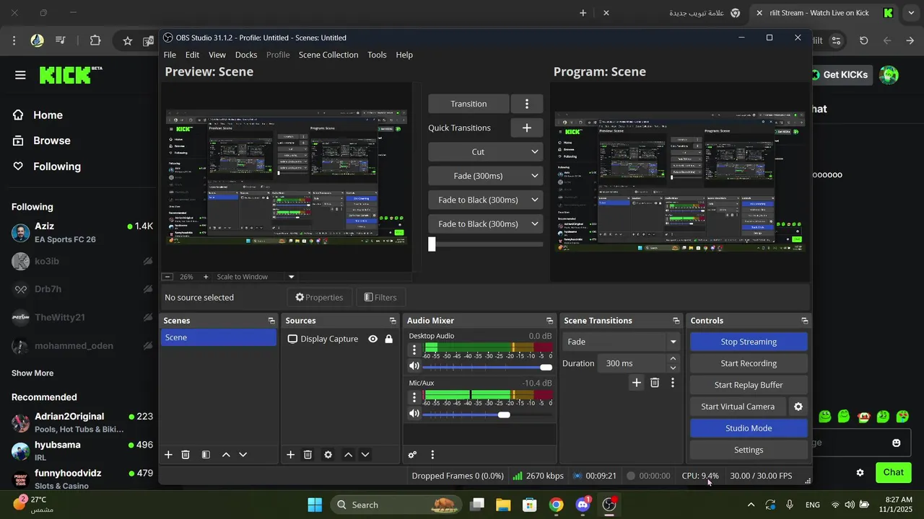Open the Docks menu

246,55
